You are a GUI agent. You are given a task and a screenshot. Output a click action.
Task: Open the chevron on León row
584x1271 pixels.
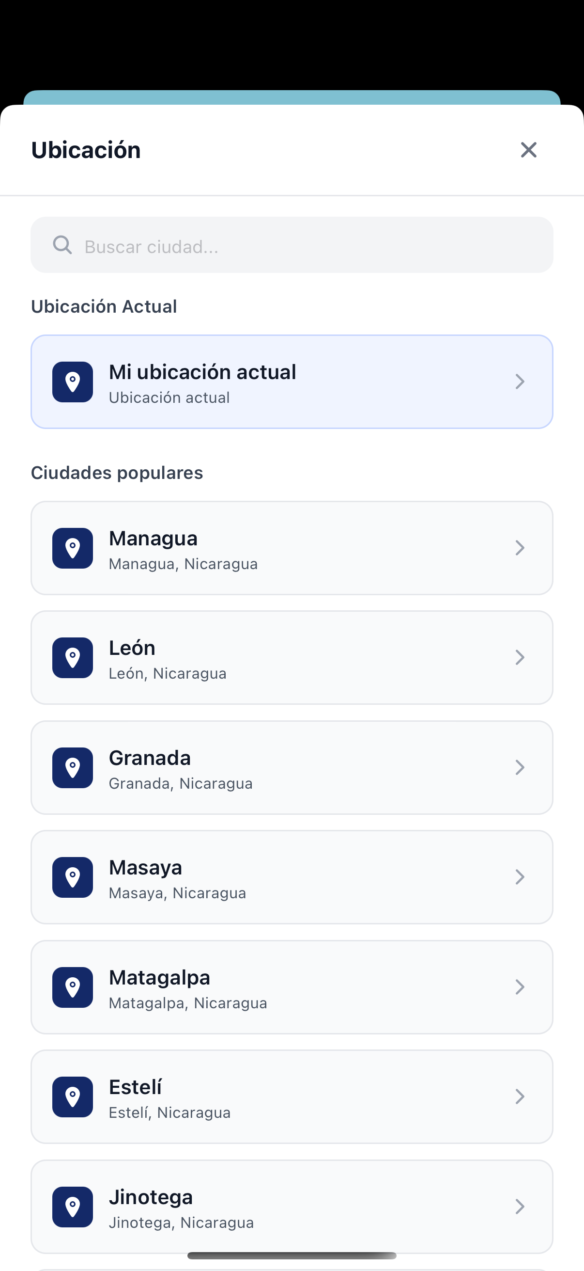[520, 657]
